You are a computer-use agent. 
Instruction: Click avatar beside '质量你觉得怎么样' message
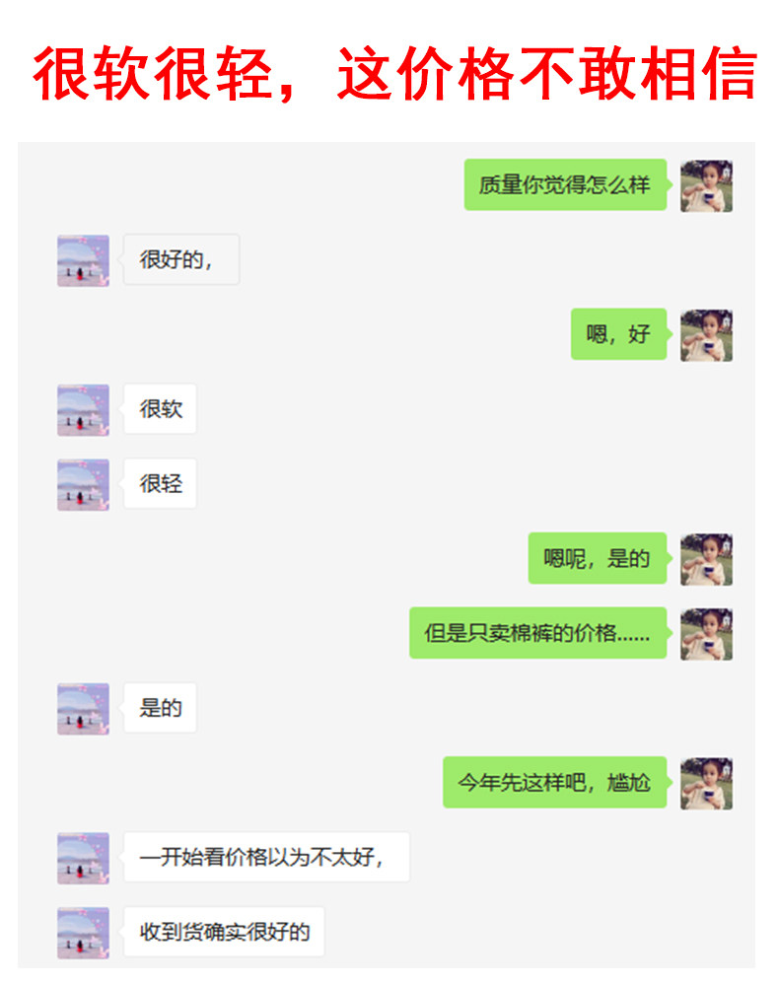(706, 186)
